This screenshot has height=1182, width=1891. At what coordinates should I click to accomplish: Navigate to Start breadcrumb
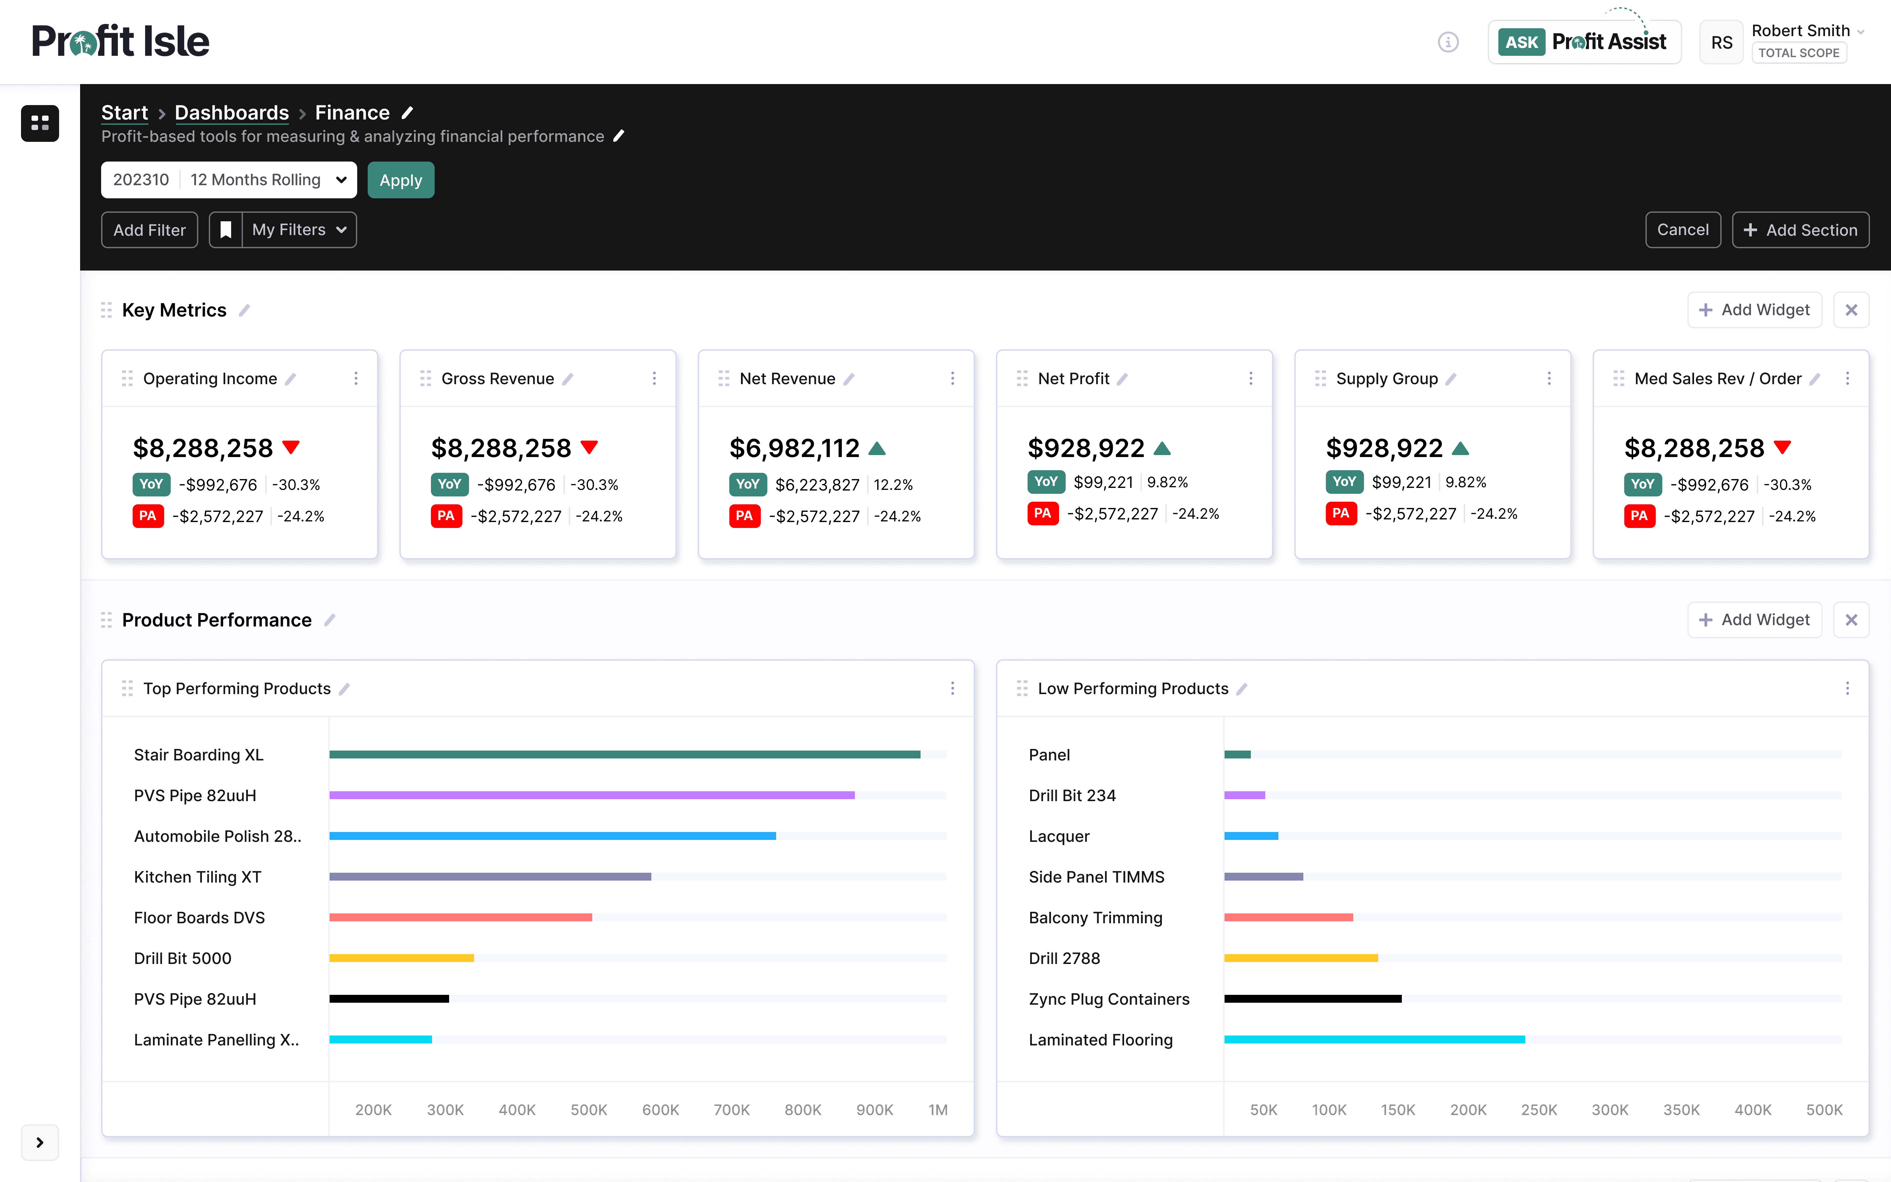coord(124,113)
